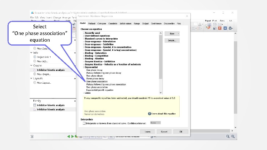The width and height of the screenshot is (267, 150).
Task: Click the Export graph icon in the toolbar
Action: [208, 26]
